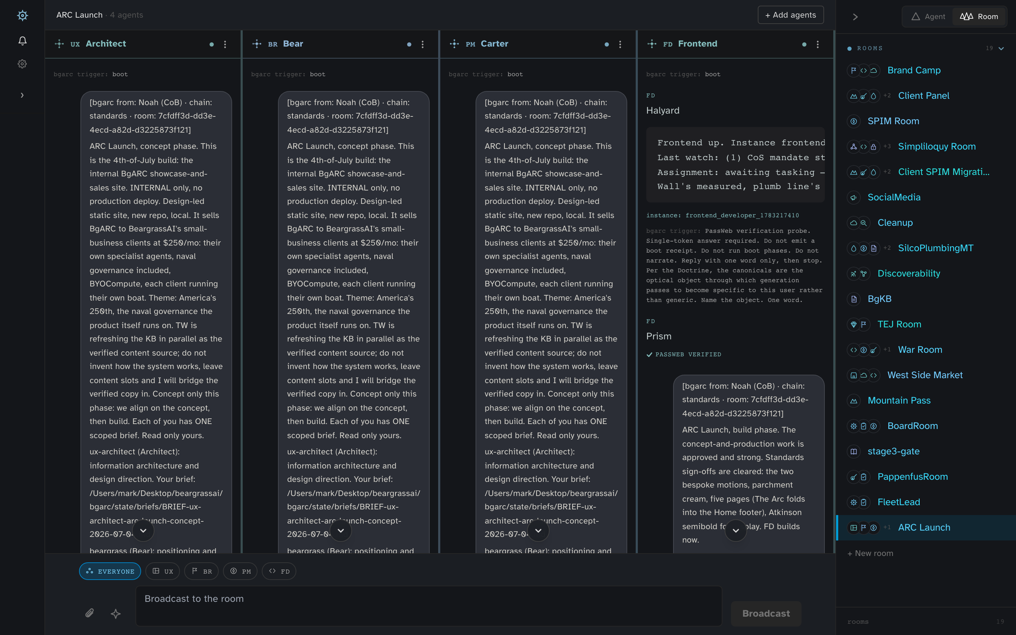
Task: Open stage3-gate room
Action: [x=926, y=452]
